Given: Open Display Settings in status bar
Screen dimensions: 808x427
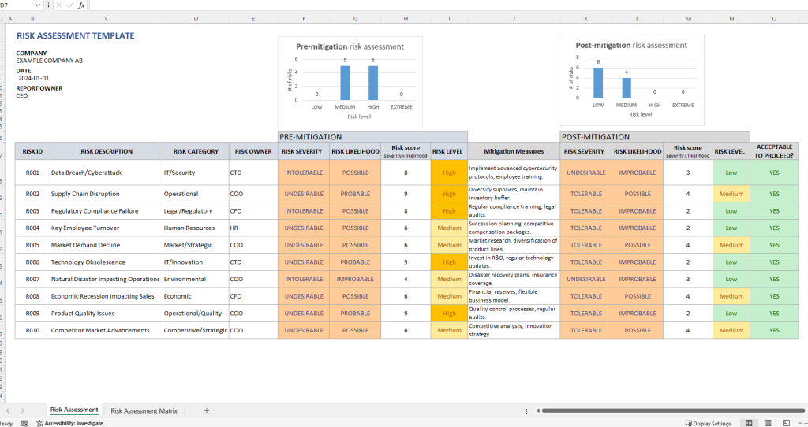Looking at the screenshot, I should (x=708, y=423).
